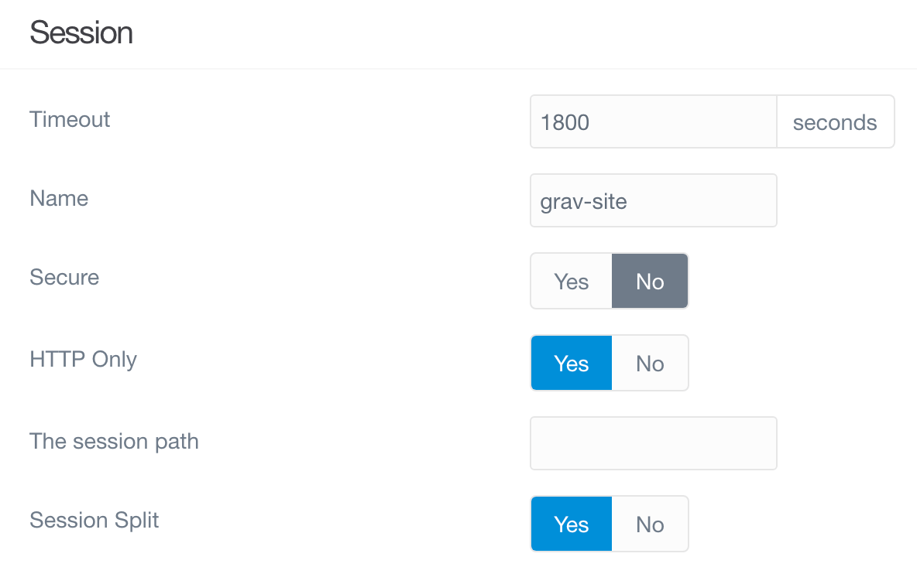Click the seconds unit label beside Timeout
This screenshot has width=917, height=574.
835,121
